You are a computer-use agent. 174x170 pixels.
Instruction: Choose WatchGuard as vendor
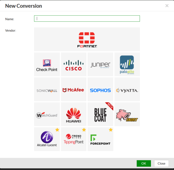[x=47, y=114]
